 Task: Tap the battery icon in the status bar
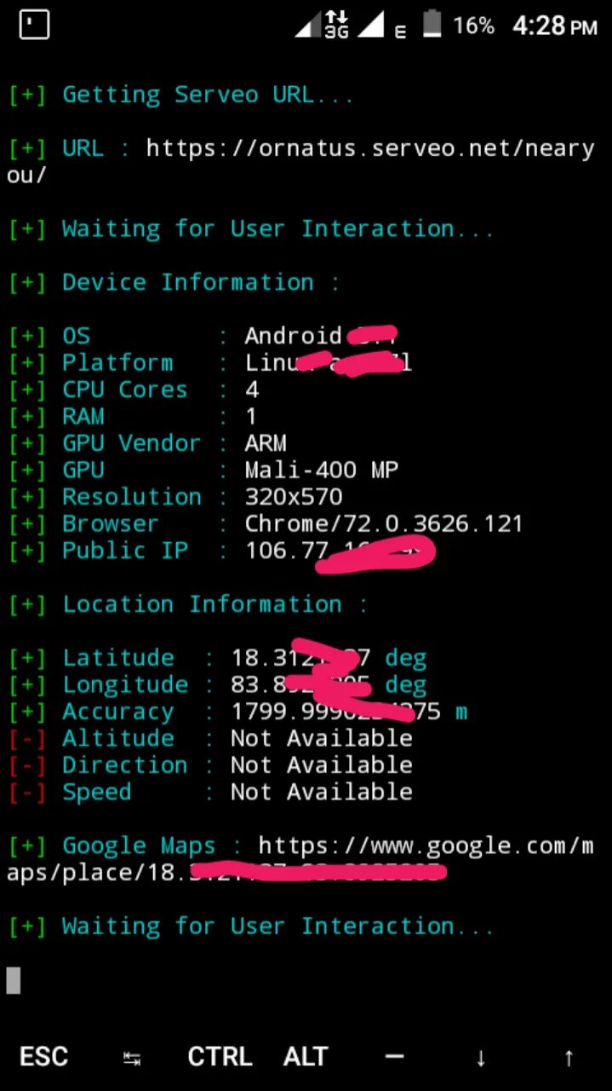432,24
